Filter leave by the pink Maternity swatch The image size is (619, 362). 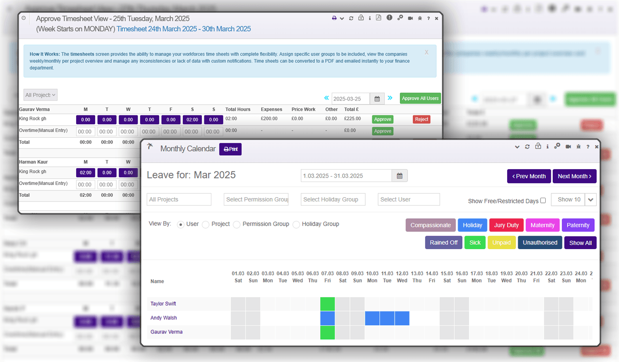(542, 225)
